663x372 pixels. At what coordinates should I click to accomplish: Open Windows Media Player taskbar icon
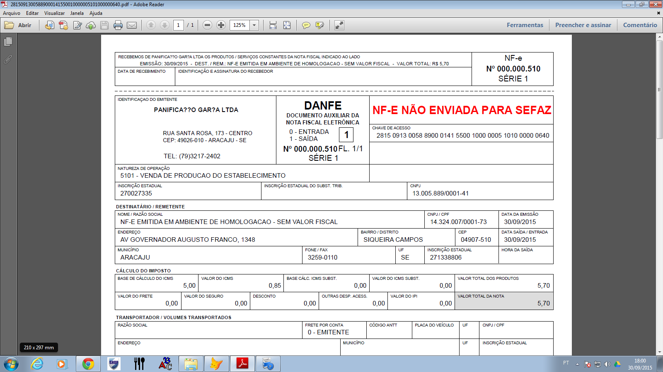pyautogui.click(x=62, y=364)
